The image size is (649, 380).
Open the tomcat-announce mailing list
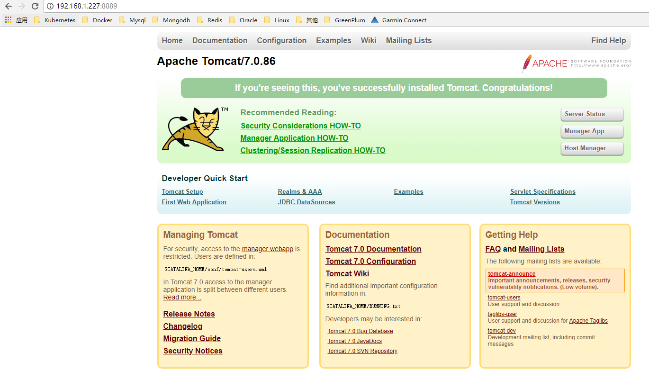pos(512,274)
